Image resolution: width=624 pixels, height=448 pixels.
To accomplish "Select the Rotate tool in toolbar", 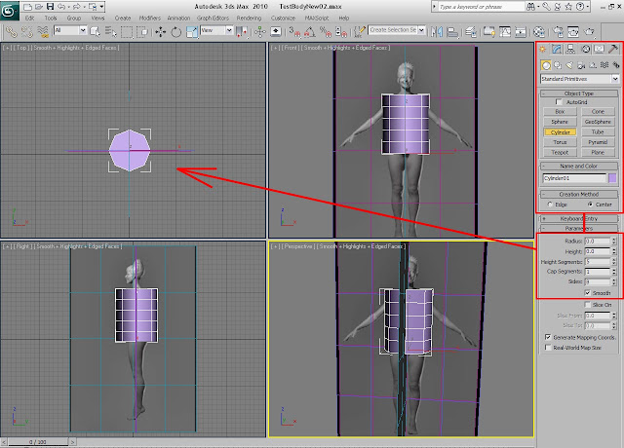I will click(x=175, y=32).
